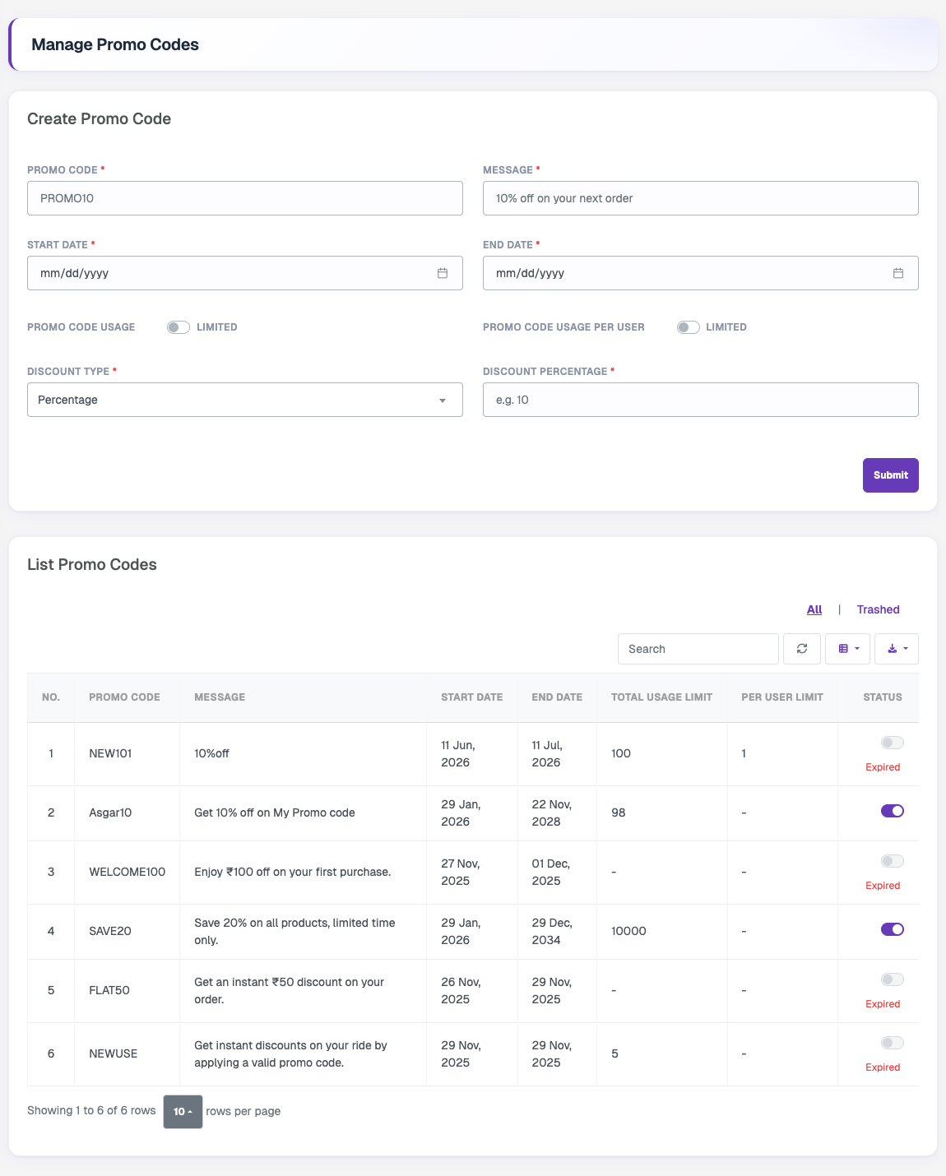Submit the promo code form

891,475
